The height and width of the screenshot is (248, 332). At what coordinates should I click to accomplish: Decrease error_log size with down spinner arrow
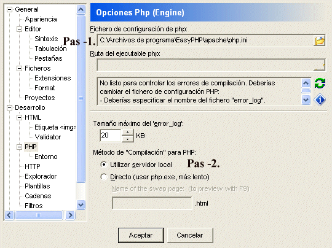(127, 139)
